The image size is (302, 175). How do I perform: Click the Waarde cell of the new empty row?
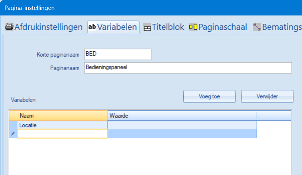[x=182, y=134]
